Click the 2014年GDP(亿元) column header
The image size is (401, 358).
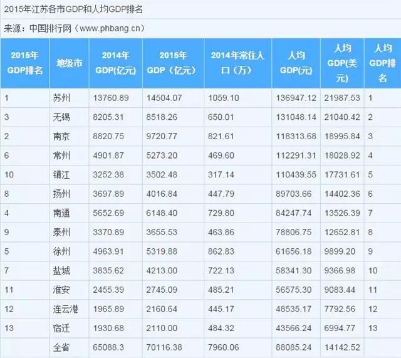115,63
